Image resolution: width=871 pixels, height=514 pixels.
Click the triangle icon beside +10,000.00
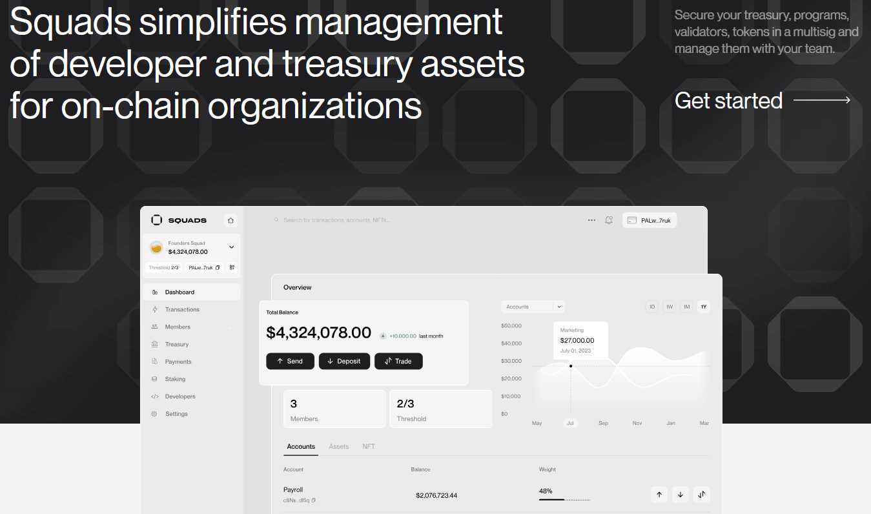383,336
